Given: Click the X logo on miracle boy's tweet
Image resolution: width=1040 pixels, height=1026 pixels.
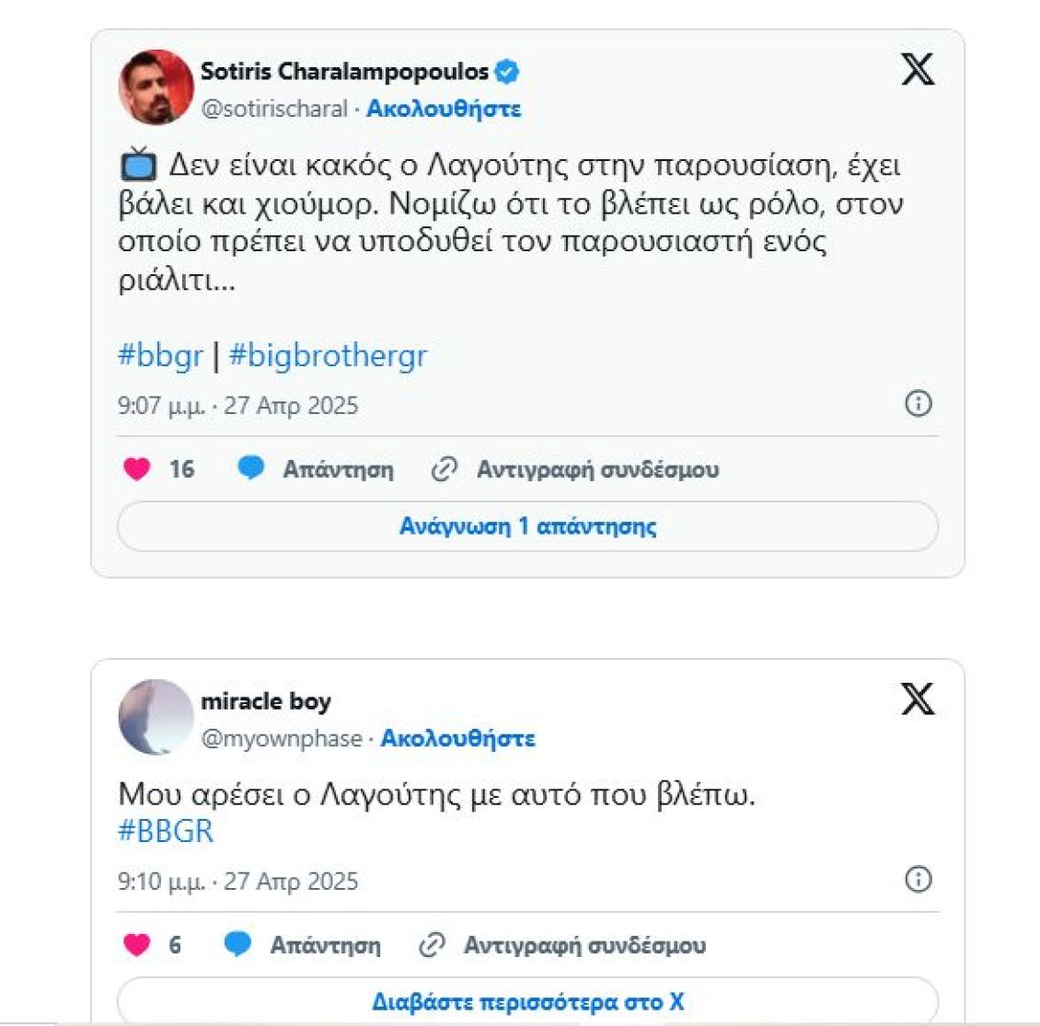Looking at the screenshot, I should [917, 699].
